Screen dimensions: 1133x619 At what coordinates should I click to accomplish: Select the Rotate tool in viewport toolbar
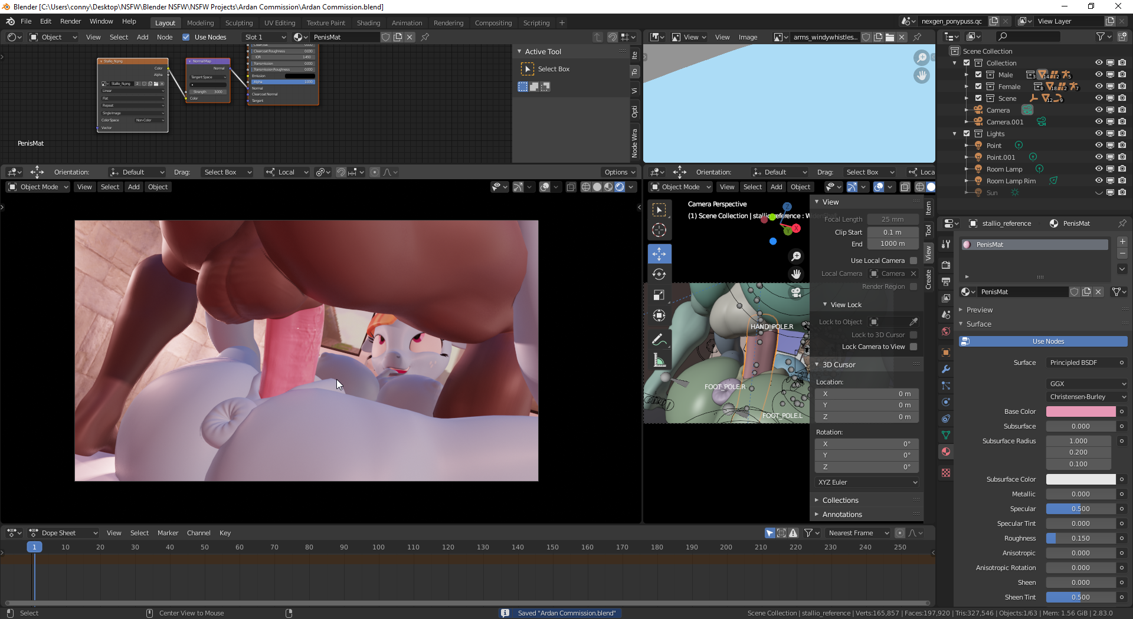point(659,274)
